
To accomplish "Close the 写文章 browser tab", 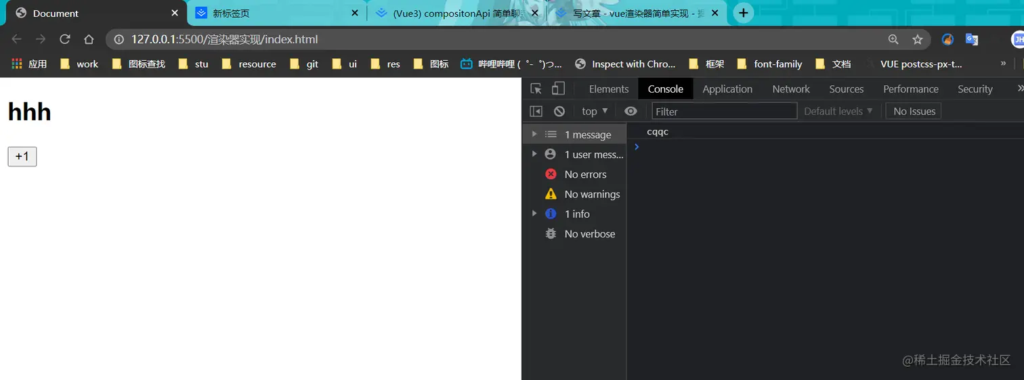I will [714, 13].
